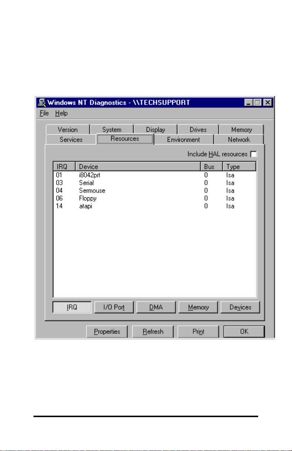Click the Bus value in the Floppy row
The width and height of the screenshot is (292, 451).
[x=206, y=198]
